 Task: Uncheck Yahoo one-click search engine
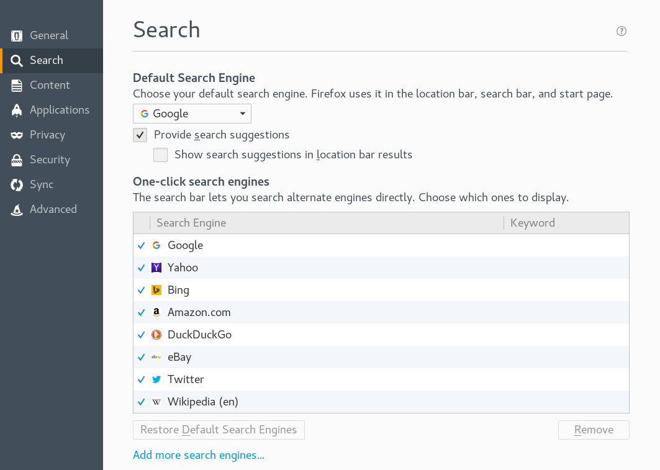click(142, 268)
